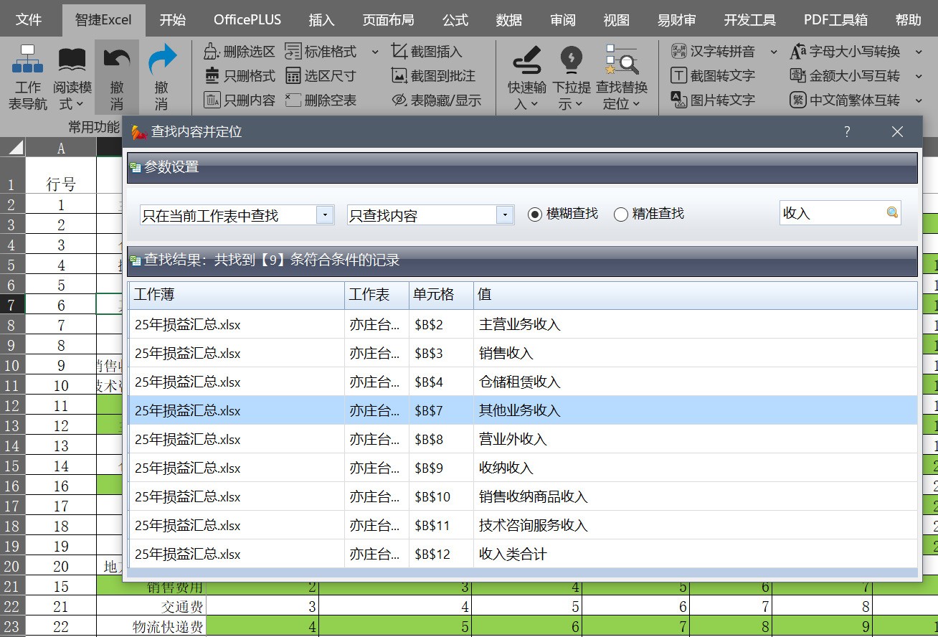Viewport: 938px width, 637px height.
Task: Click the 图片转文字 button
Action: coord(713,100)
